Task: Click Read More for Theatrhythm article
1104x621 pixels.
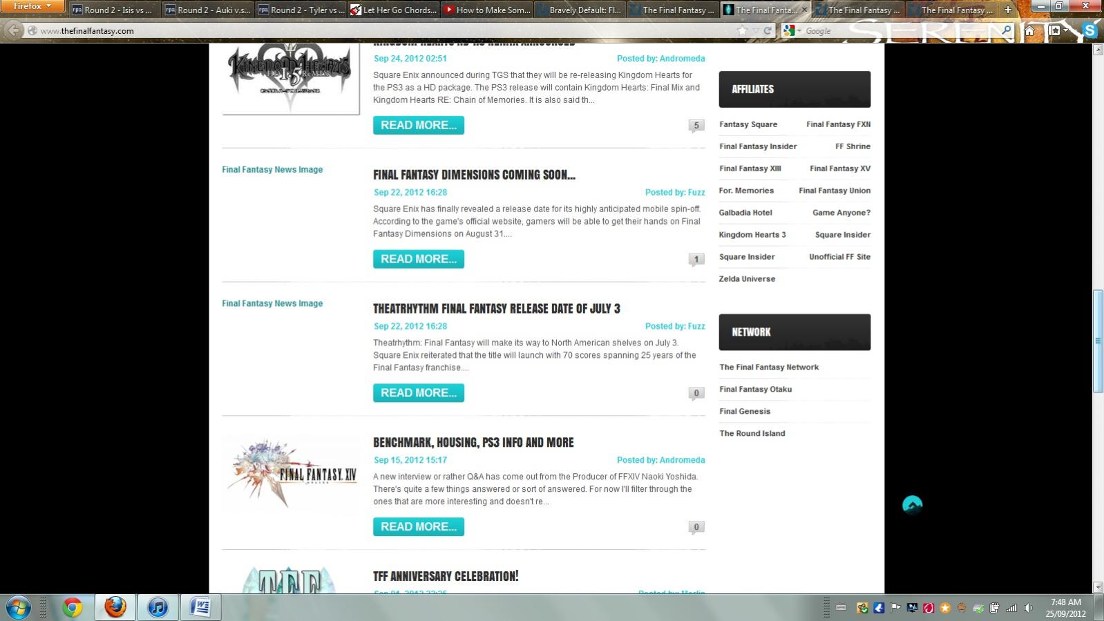Action: click(x=419, y=393)
